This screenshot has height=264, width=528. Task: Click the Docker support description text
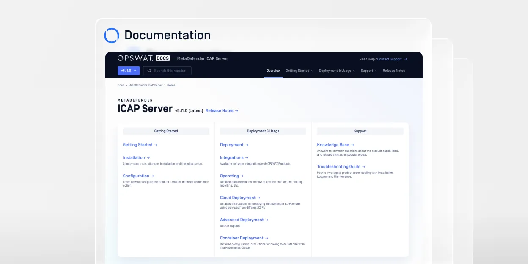pos(230,226)
